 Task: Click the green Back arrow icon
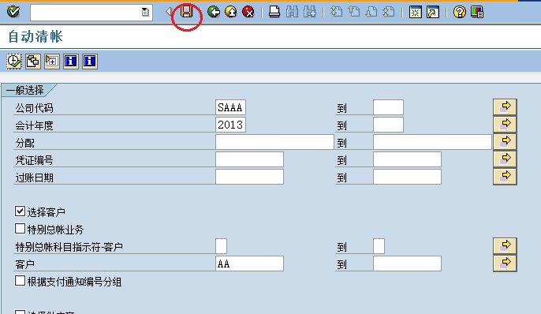coord(214,12)
